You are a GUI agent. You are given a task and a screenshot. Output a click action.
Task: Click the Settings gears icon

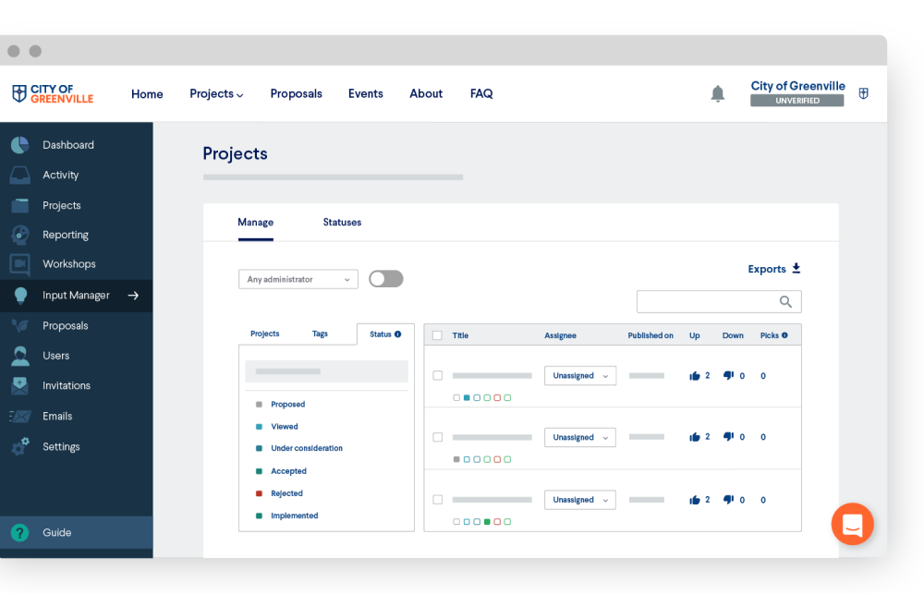pyautogui.click(x=20, y=446)
